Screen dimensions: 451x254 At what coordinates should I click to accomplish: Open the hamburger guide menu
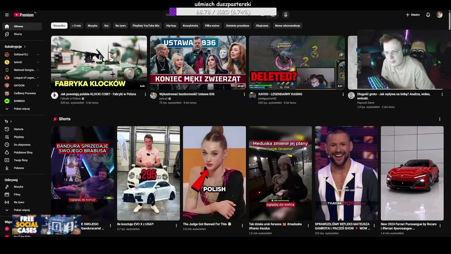[7, 15]
